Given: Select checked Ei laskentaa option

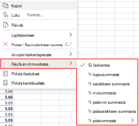Looking at the screenshot, I should pos(107,65).
